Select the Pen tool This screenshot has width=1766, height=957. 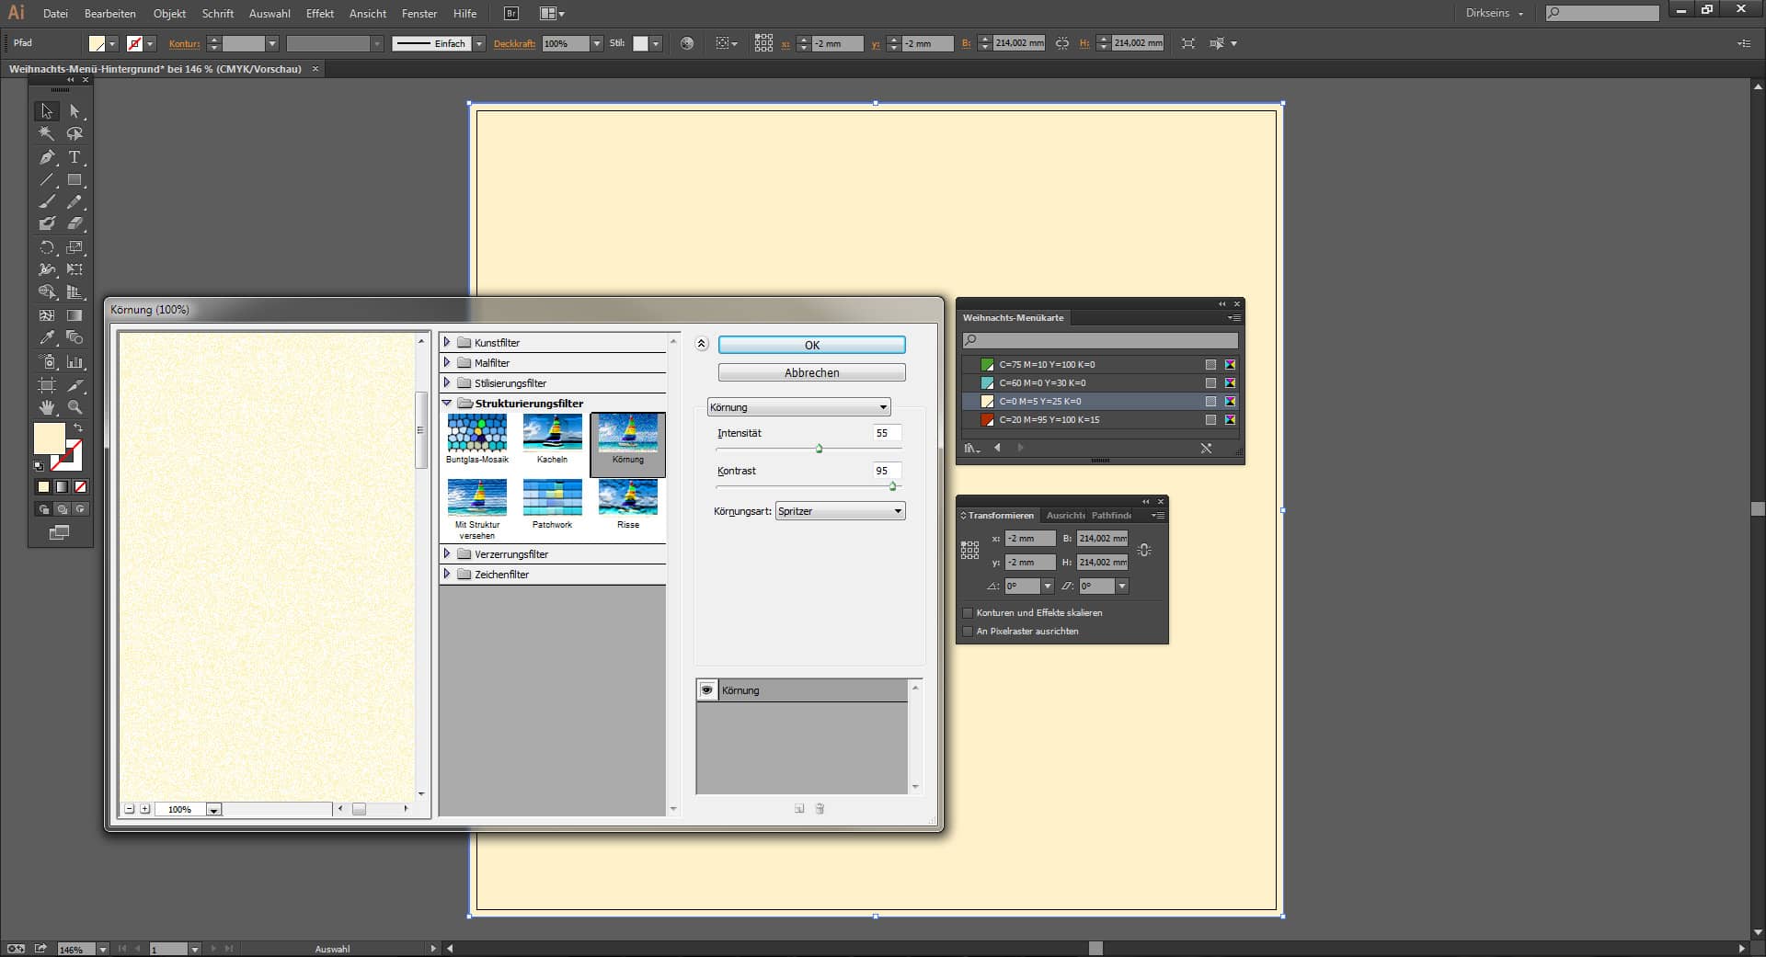point(47,157)
